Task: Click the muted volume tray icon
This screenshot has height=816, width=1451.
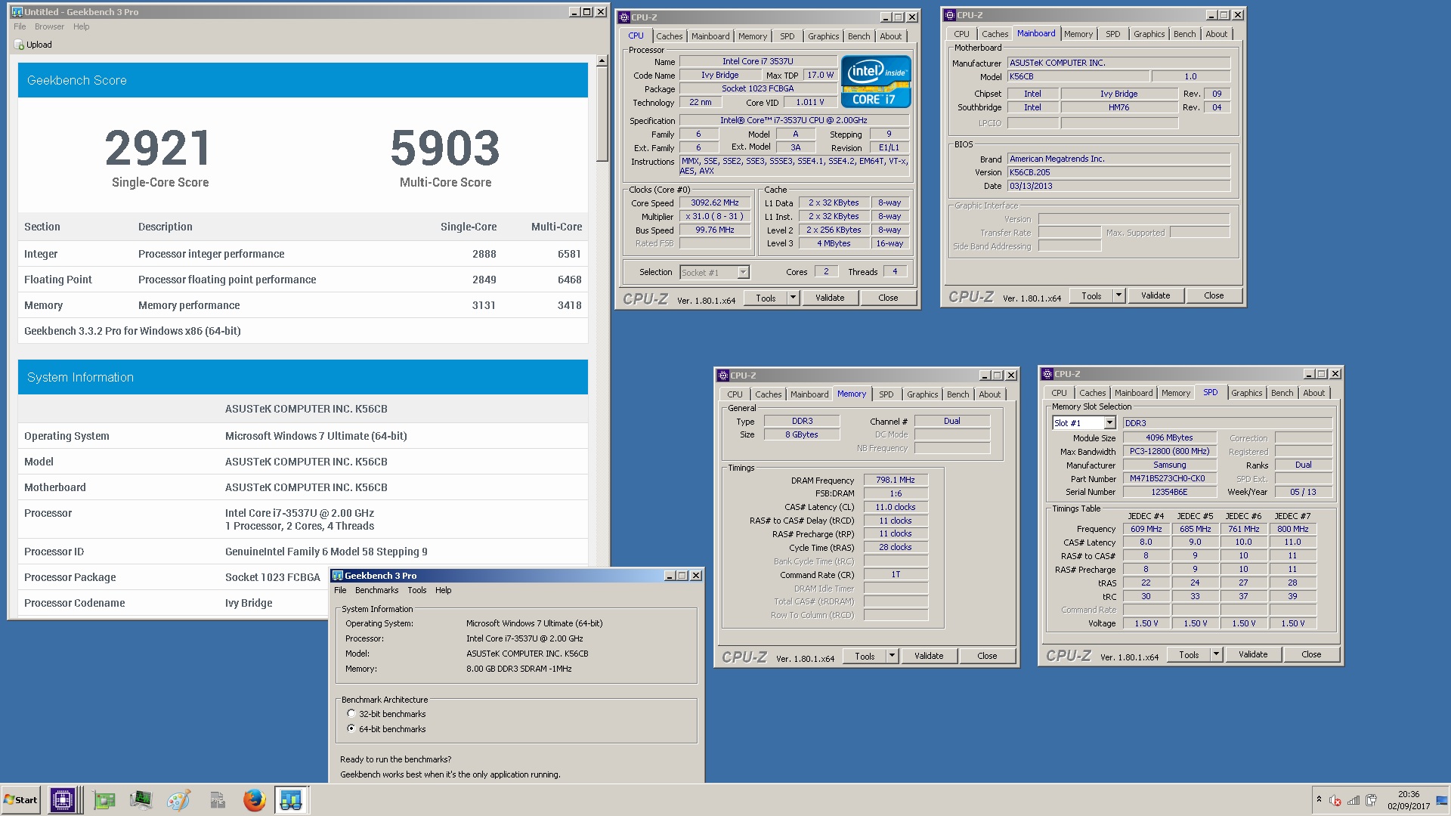Action: coord(1335,800)
